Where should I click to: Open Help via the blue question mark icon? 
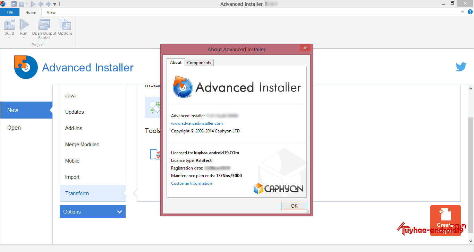click(x=470, y=12)
